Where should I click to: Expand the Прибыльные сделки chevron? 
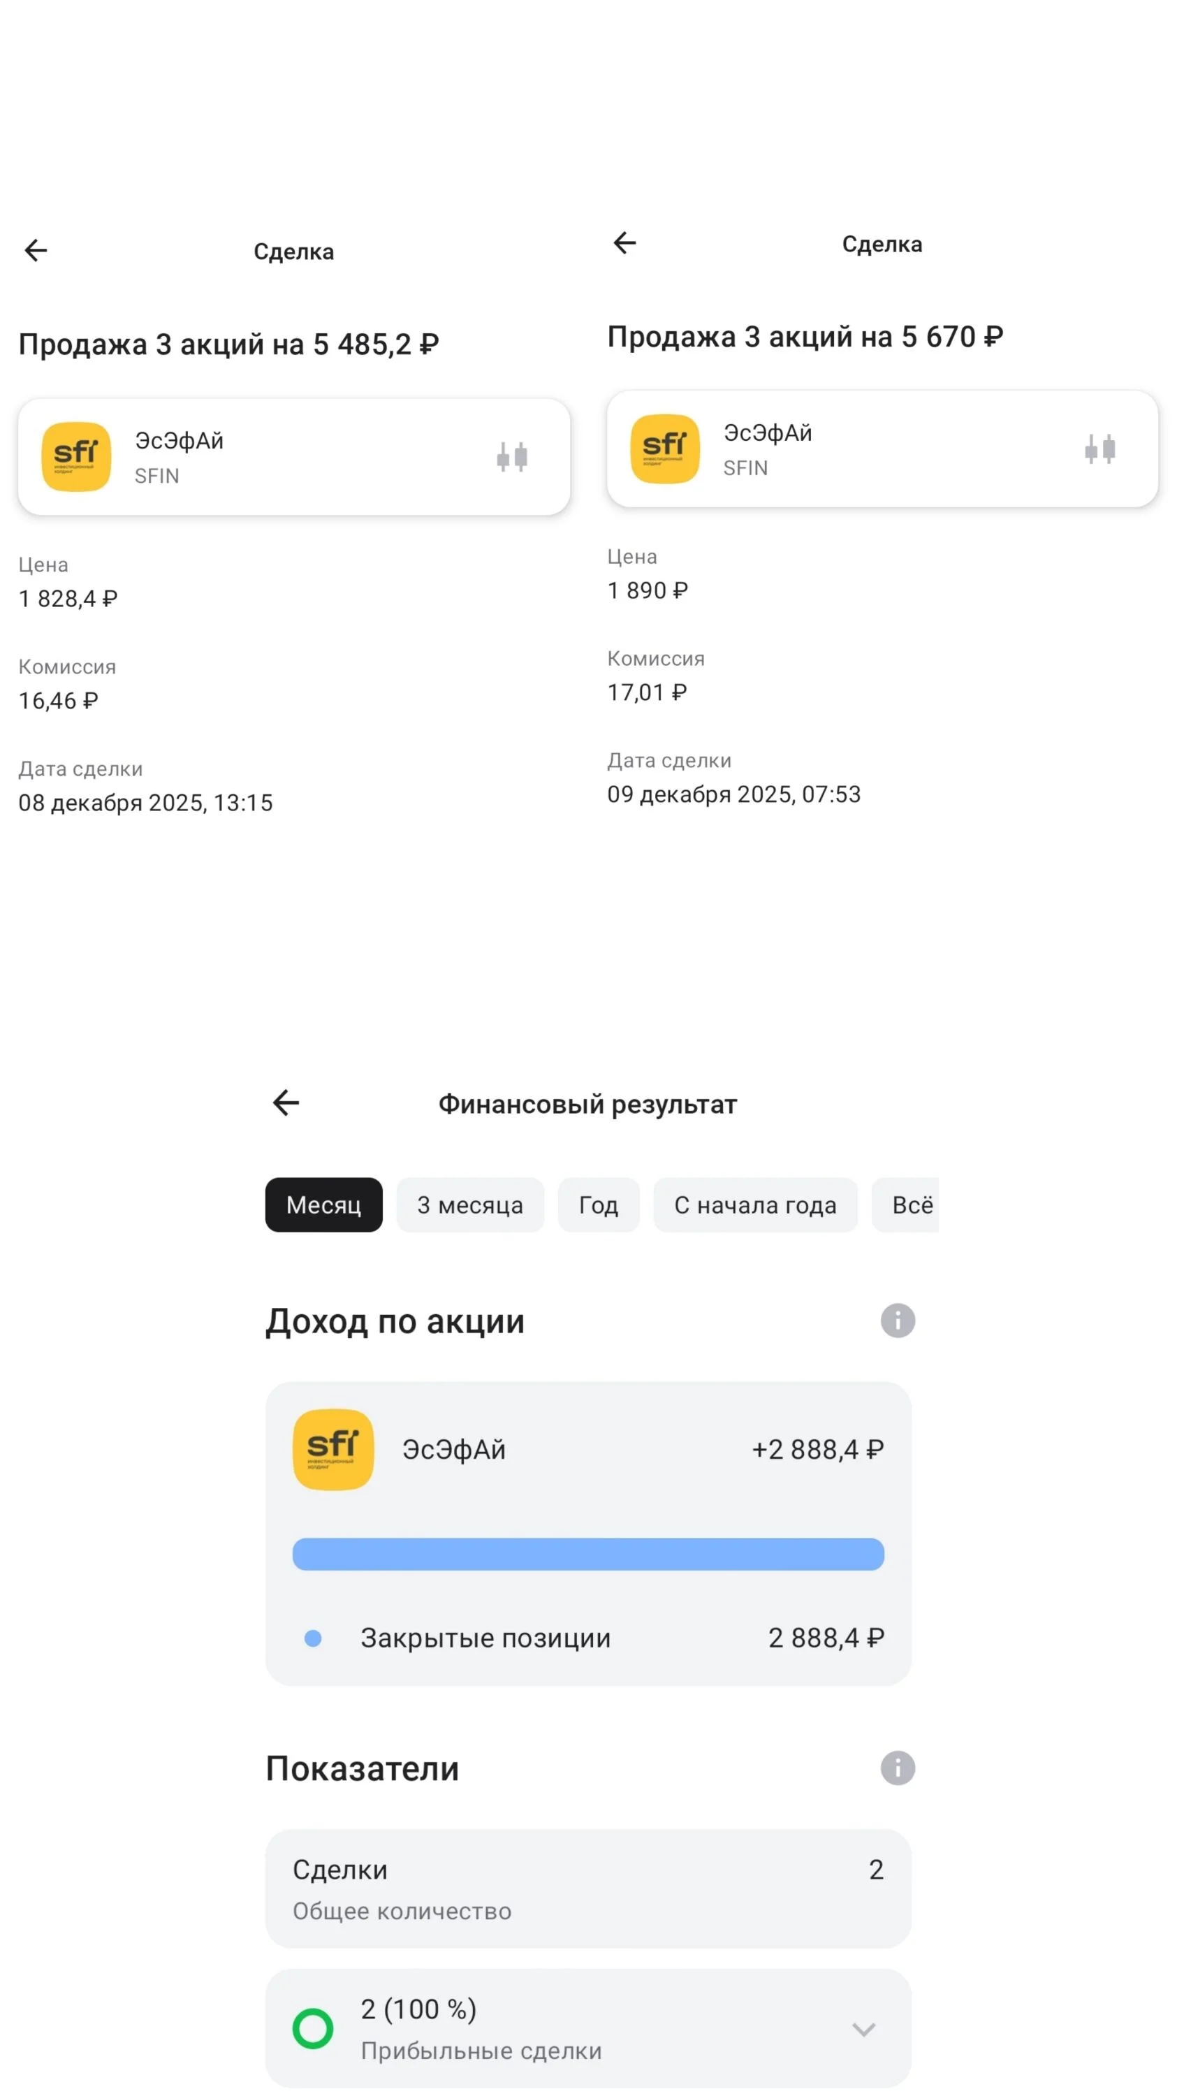point(863,2030)
